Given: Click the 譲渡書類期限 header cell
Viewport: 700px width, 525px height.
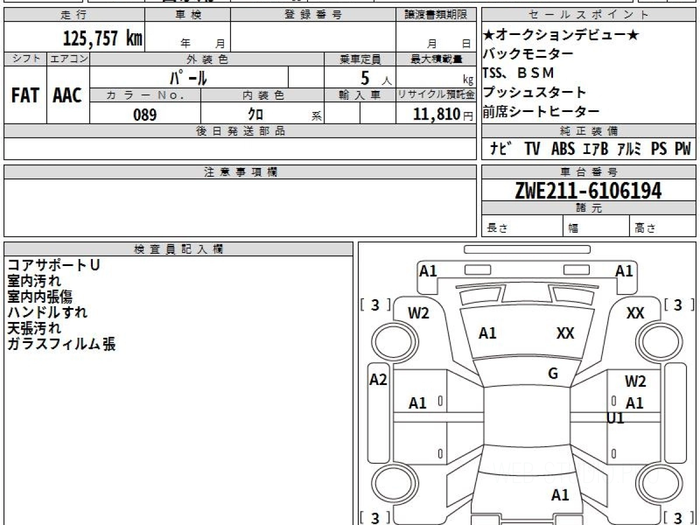Looking at the screenshot, I should point(436,15).
